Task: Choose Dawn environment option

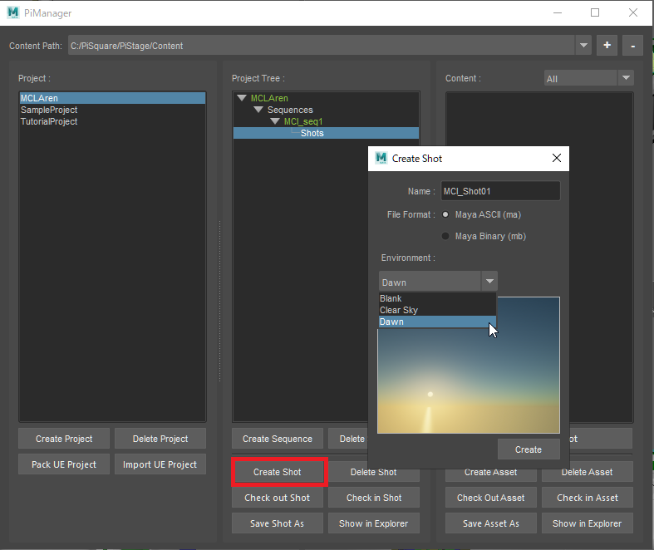Action: click(437, 322)
